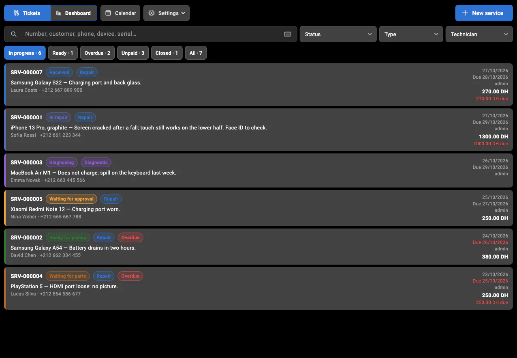
Task: Click Repair badge on SRV-000005
Action: (111, 199)
